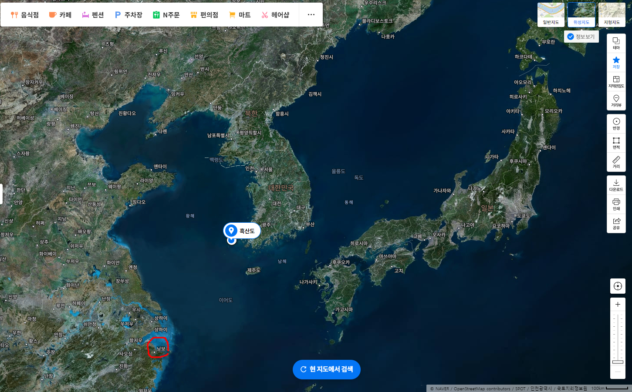Click the 인천 label on the map
632x392 pixels.
pyautogui.click(x=250, y=168)
